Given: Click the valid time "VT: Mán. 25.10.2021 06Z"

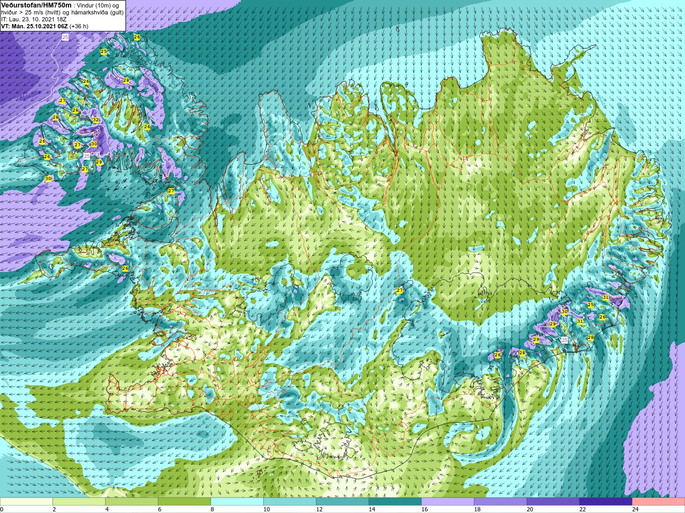Looking at the screenshot, I should coord(34,26).
